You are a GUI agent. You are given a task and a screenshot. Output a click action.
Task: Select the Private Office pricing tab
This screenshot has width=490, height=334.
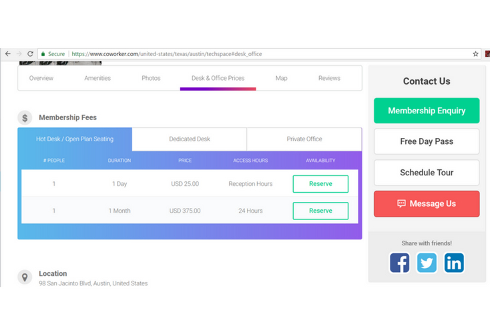click(304, 139)
